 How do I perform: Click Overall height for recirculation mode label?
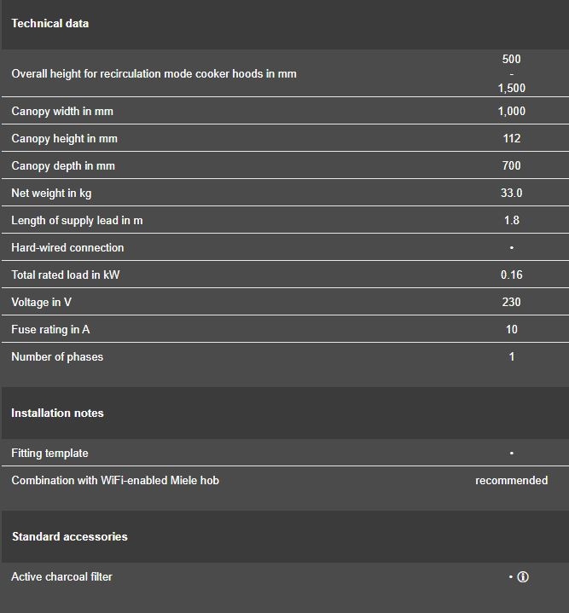click(154, 74)
